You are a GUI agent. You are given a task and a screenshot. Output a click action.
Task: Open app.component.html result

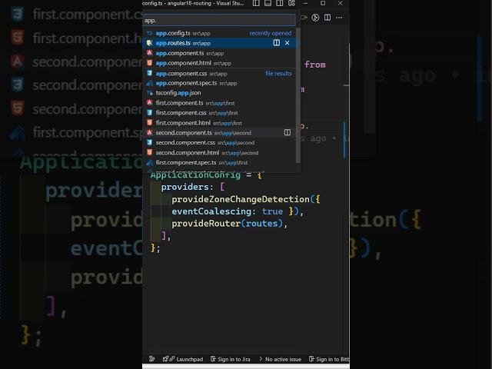point(219,63)
